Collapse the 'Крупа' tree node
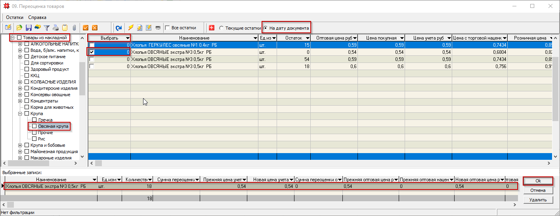 click(20, 114)
